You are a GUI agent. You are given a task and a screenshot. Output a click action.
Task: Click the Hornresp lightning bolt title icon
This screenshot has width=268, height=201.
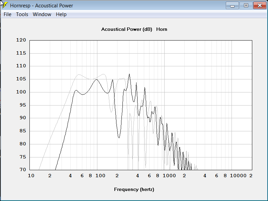coord(5,5)
